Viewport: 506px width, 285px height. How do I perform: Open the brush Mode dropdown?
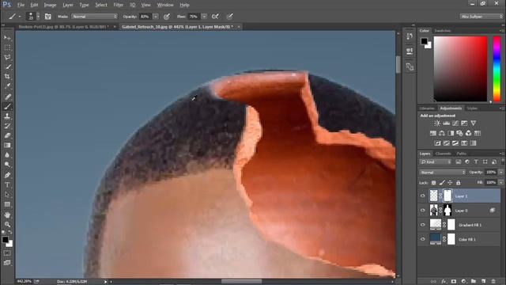tap(95, 16)
